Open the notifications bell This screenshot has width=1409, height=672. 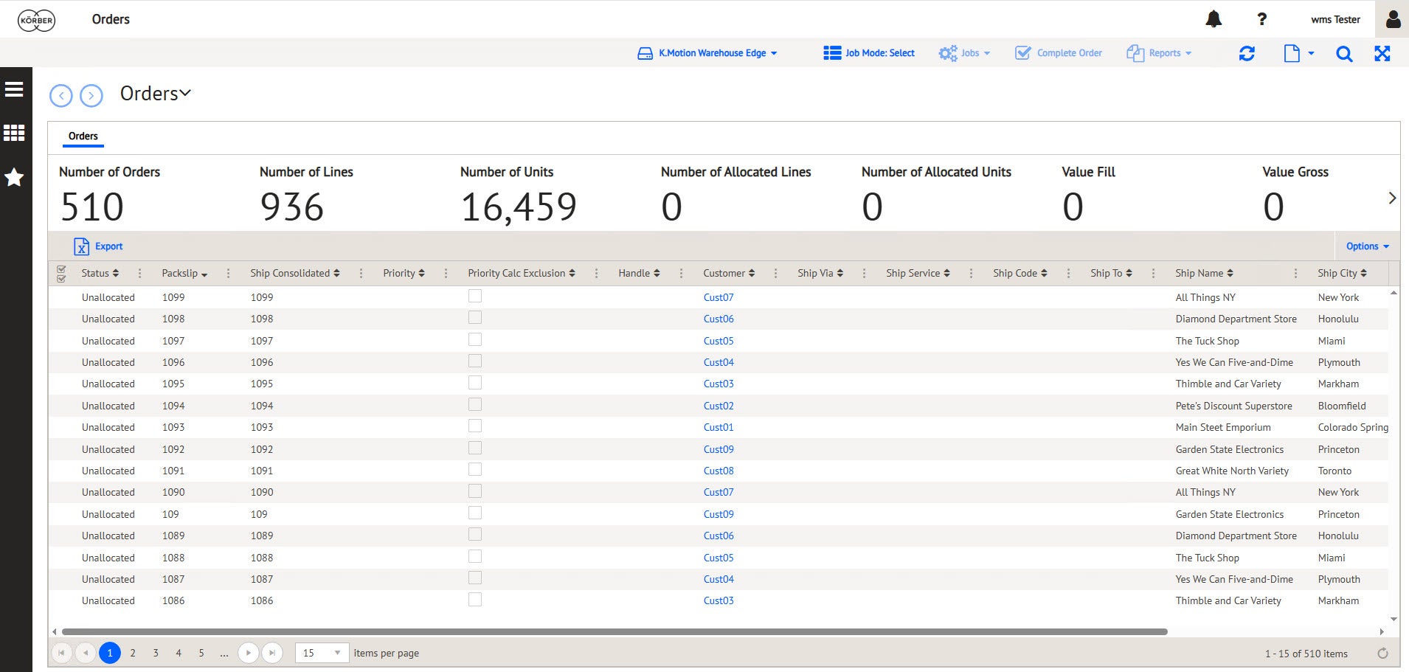coord(1214,19)
